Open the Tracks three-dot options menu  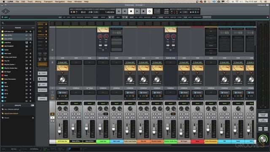33,28
